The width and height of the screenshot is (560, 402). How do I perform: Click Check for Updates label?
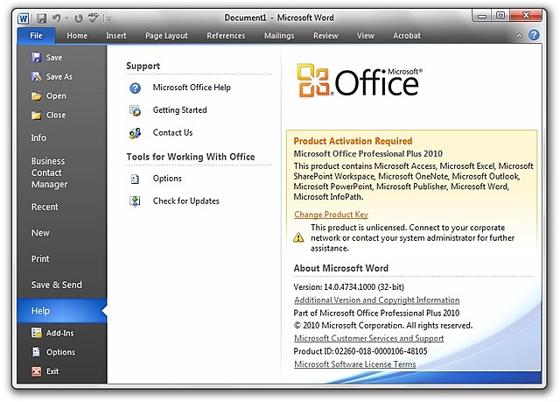[185, 201]
